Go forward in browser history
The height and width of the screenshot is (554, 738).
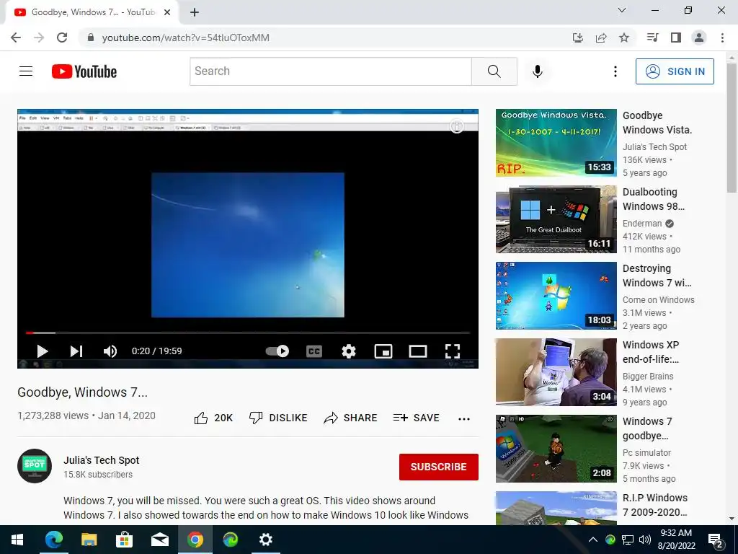tap(39, 38)
